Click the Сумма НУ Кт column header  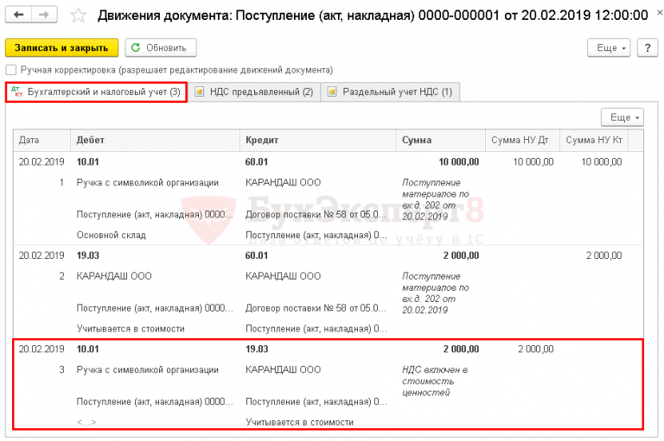(594, 140)
